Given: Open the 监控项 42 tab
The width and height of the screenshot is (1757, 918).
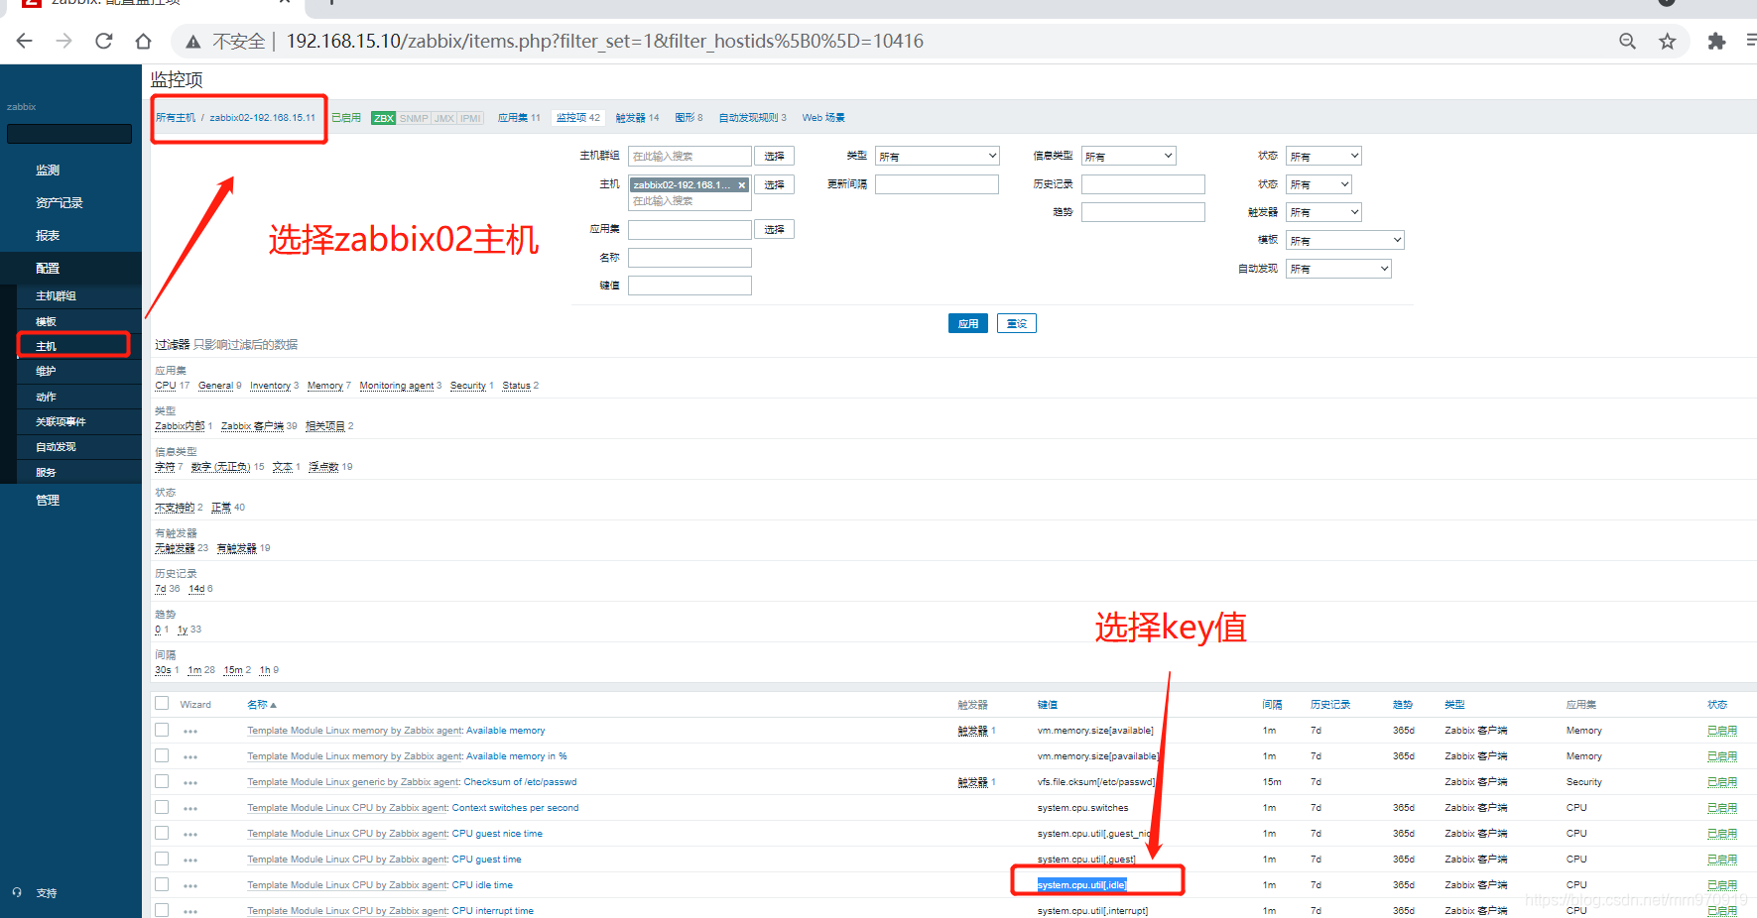Looking at the screenshot, I should pos(578,118).
